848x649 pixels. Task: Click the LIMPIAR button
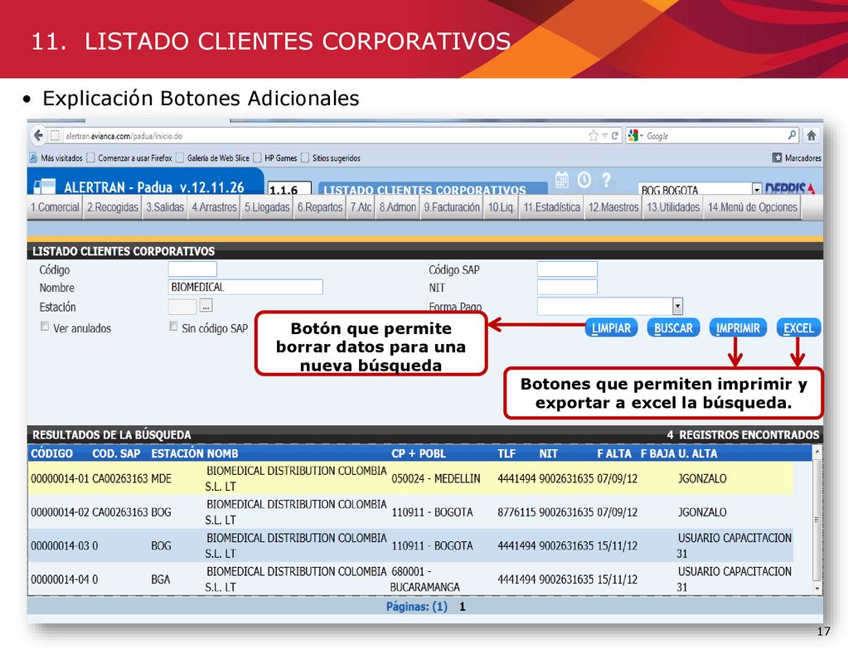click(611, 327)
